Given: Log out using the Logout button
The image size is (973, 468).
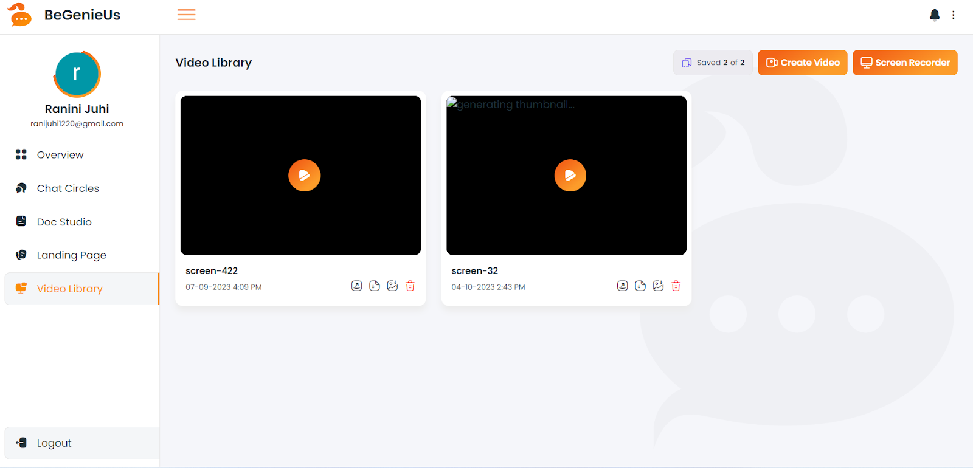Looking at the screenshot, I should click(54, 443).
